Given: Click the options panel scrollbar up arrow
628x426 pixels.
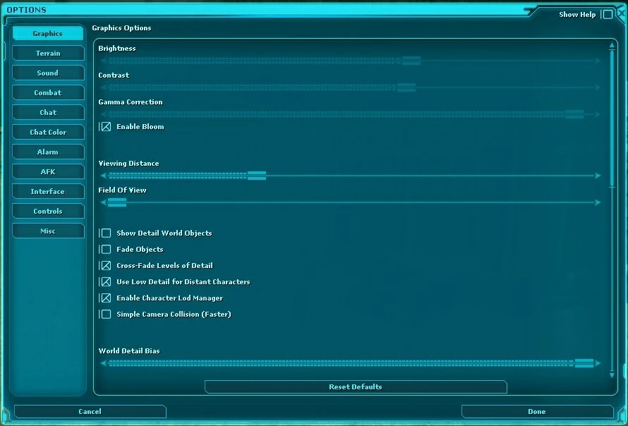Looking at the screenshot, I should (612, 46).
